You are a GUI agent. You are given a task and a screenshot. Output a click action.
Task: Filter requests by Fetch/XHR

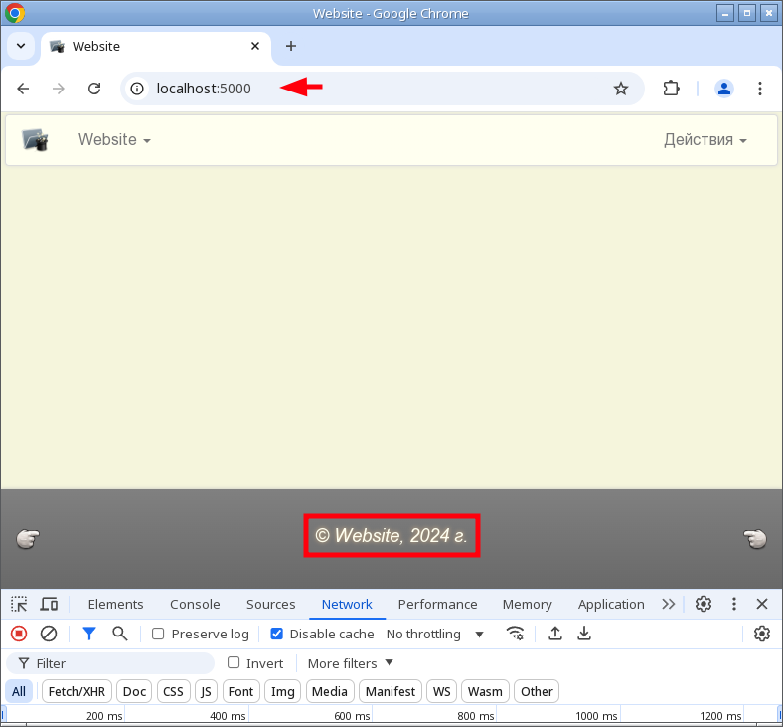[77, 691]
